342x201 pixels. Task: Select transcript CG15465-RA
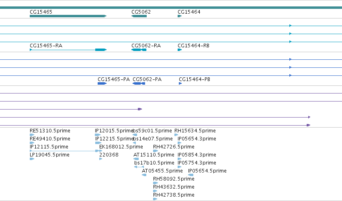coord(46,46)
